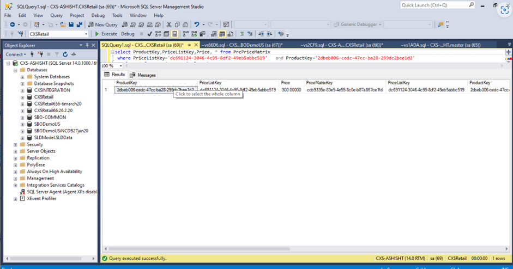The width and height of the screenshot is (513, 269).
Task: Click the Activity Monitor icon in Object Explorer
Action: click(74, 54)
